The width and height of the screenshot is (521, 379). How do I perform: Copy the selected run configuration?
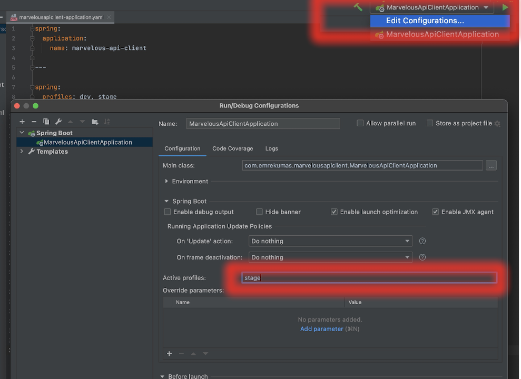[x=46, y=122]
